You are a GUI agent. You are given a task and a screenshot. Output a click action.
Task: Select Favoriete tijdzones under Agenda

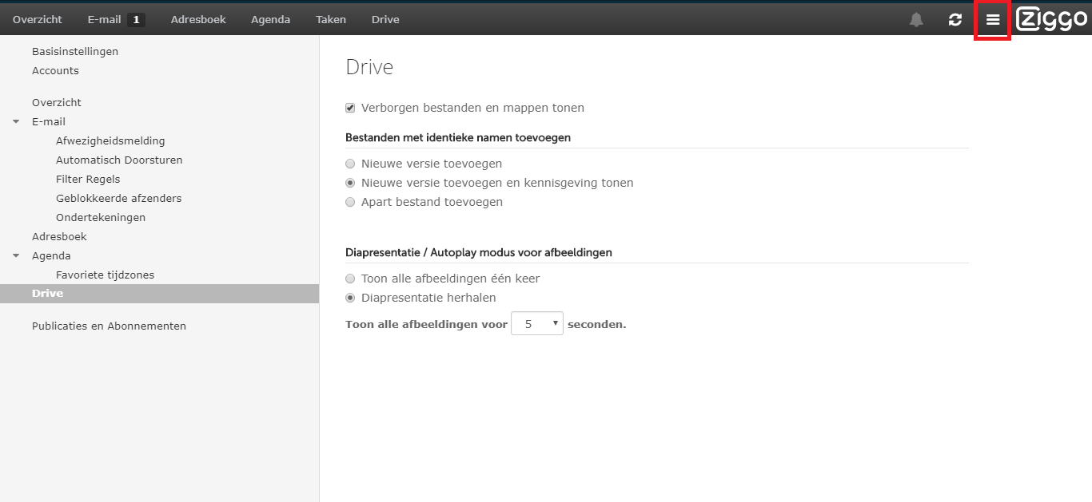pos(105,275)
